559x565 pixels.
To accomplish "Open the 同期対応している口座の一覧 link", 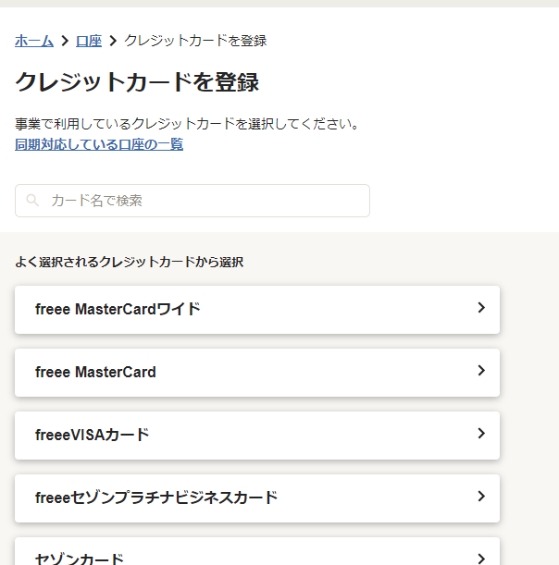I will click(99, 144).
